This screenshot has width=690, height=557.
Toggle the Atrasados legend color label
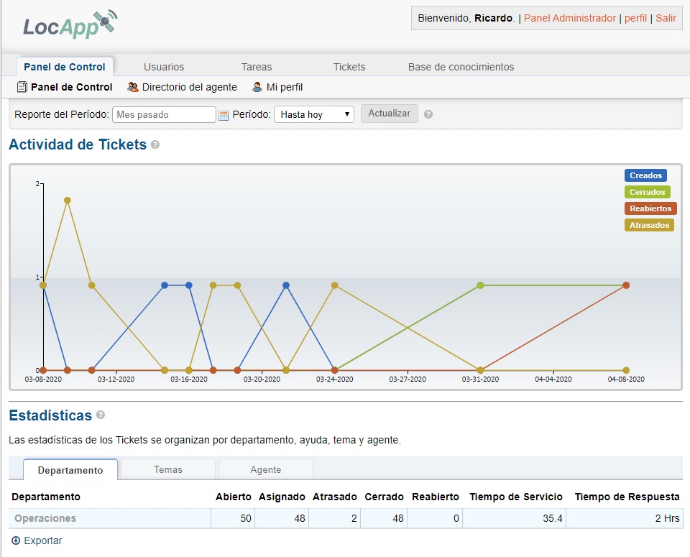[x=649, y=225]
